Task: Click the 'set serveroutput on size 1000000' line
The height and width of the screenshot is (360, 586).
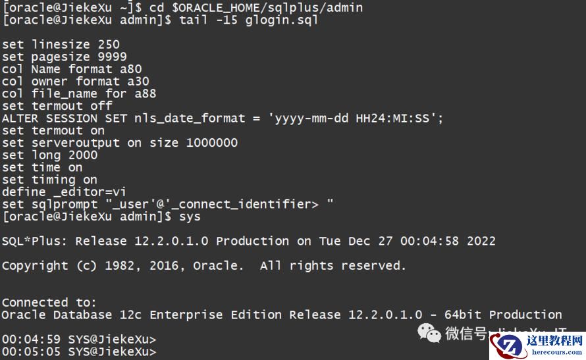Action: (120, 143)
